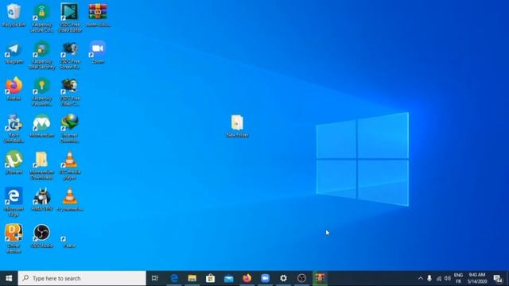Select the WinRAR archive file on the desktop
The width and height of the screenshot is (509, 286).
pos(98,14)
